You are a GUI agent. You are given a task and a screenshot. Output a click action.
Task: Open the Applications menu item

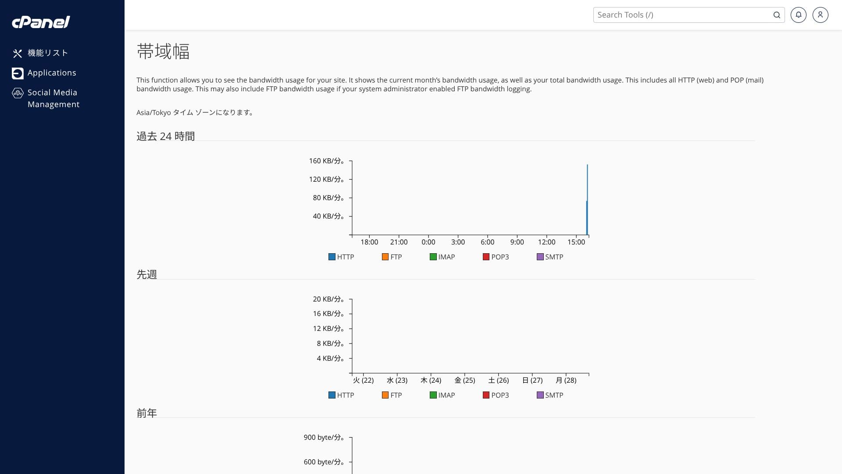coord(52,73)
